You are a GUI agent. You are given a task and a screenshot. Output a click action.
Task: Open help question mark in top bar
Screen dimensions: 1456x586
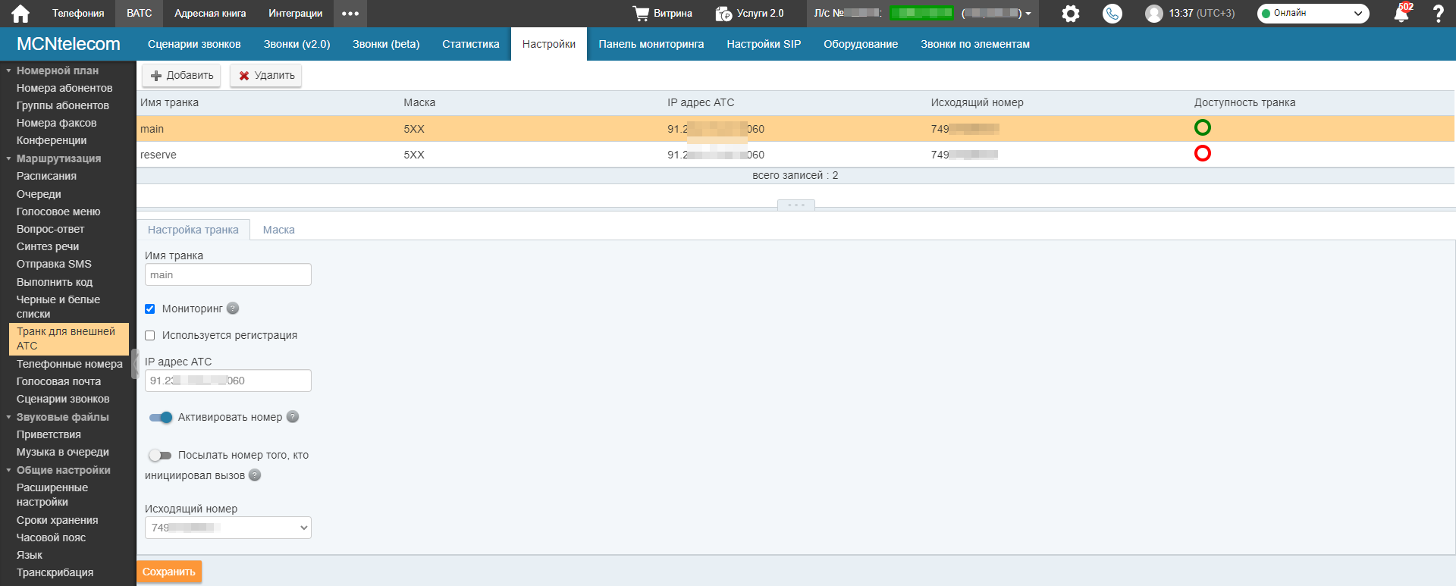[x=1438, y=14]
